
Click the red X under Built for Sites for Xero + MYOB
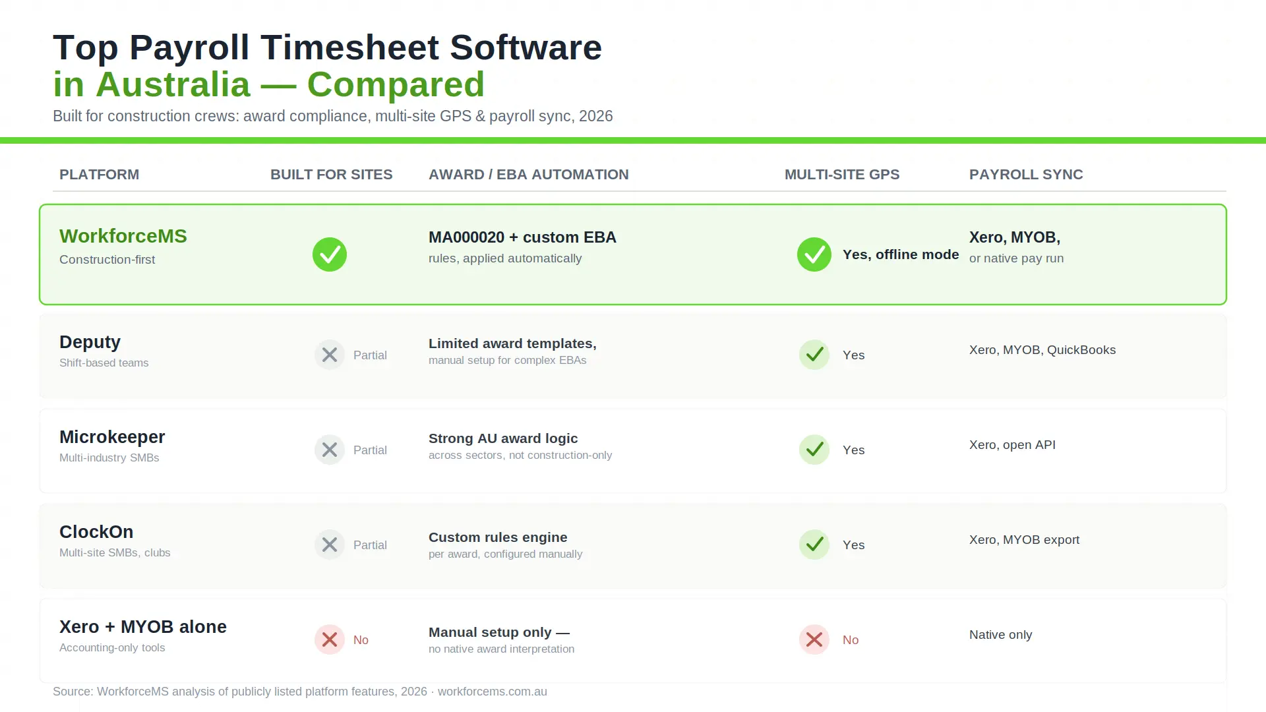(330, 639)
